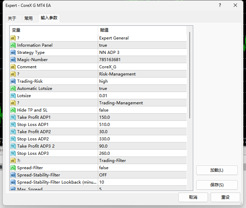
Task: Click the 重设 button
Action: tap(225, 197)
